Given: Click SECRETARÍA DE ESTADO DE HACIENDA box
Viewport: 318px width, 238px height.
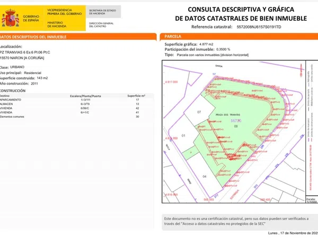Looking at the screenshot, I should 103,12.
